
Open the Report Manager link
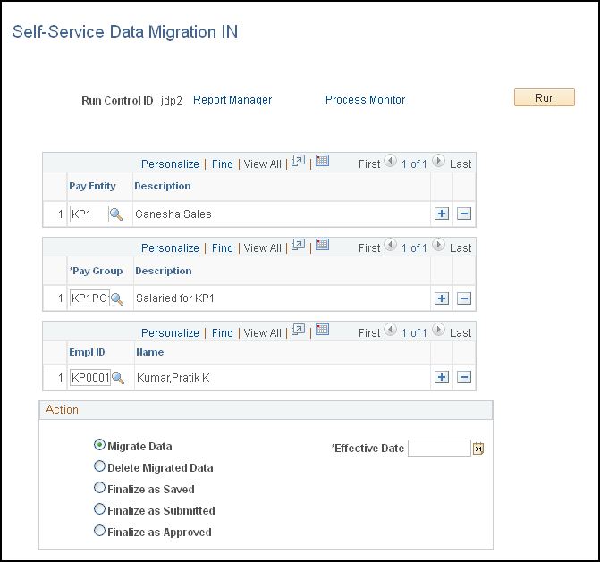pos(232,100)
